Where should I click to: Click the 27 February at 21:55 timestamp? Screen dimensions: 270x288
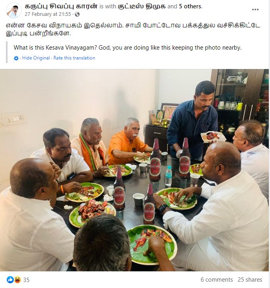pos(48,14)
